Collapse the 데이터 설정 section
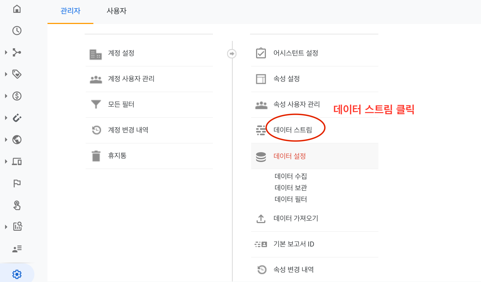481x282 pixels. (314, 156)
